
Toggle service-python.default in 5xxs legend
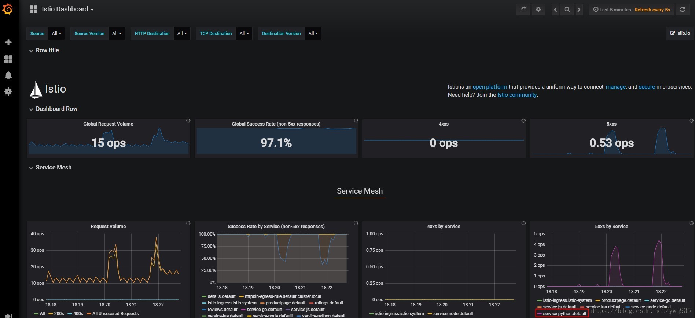(x=565, y=314)
